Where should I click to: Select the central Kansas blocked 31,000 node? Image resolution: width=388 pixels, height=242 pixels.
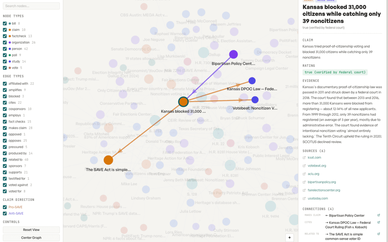click(183, 102)
